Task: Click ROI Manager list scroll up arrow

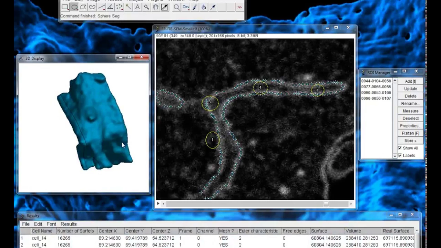Action: pos(395,81)
